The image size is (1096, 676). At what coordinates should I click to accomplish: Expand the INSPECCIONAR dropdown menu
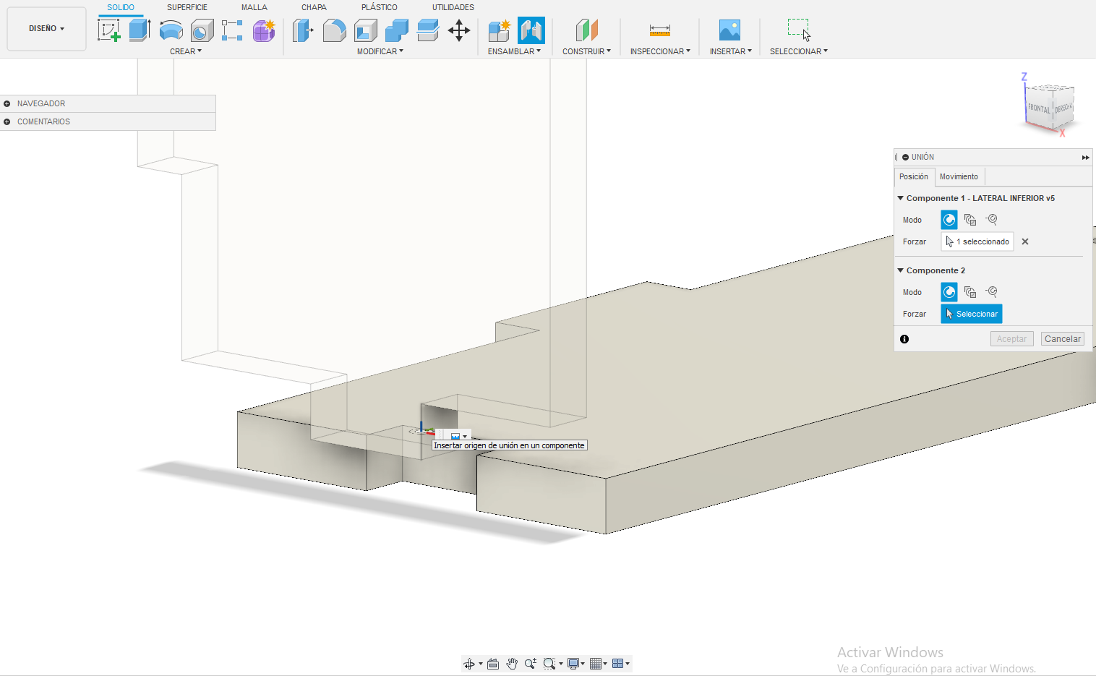(660, 51)
